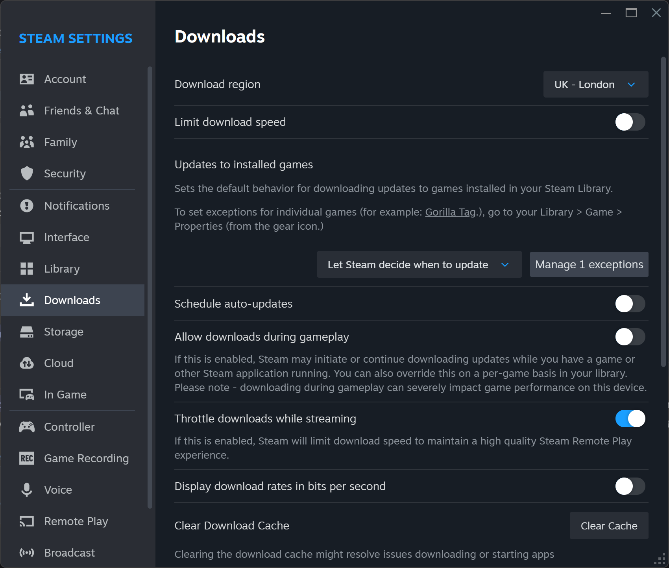The width and height of the screenshot is (669, 568).
Task: Toggle Display download rates in bits
Action: tap(630, 486)
